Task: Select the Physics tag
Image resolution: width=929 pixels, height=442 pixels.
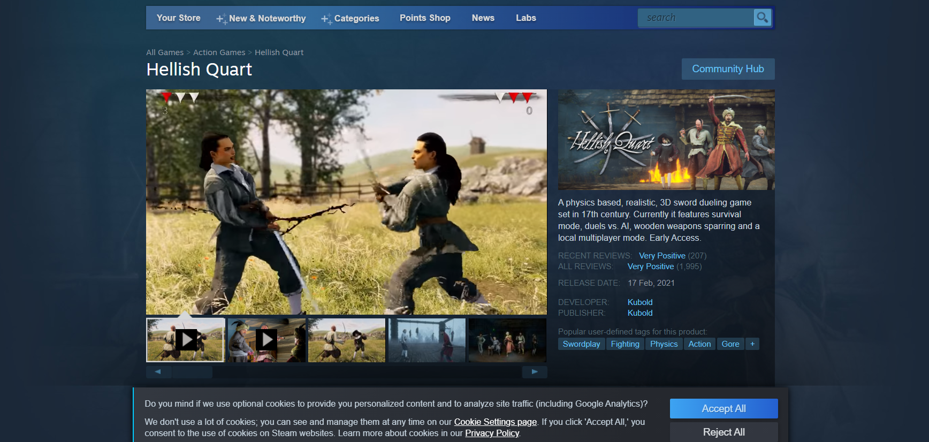Action: pos(664,344)
